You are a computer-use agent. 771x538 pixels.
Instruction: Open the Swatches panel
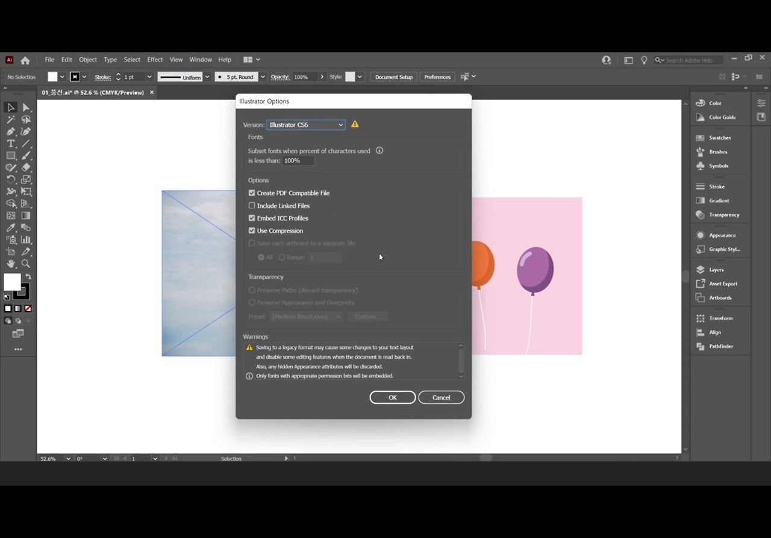[x=719, y=138]
